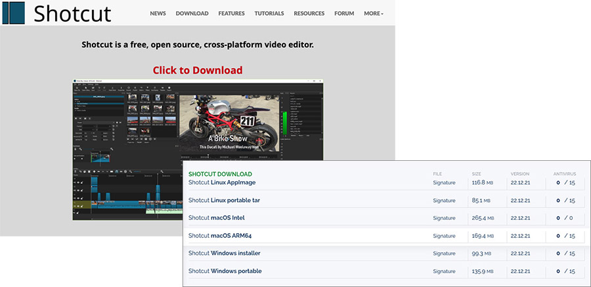
Task: Click the FILE column header
Action: tap(437, 174)
